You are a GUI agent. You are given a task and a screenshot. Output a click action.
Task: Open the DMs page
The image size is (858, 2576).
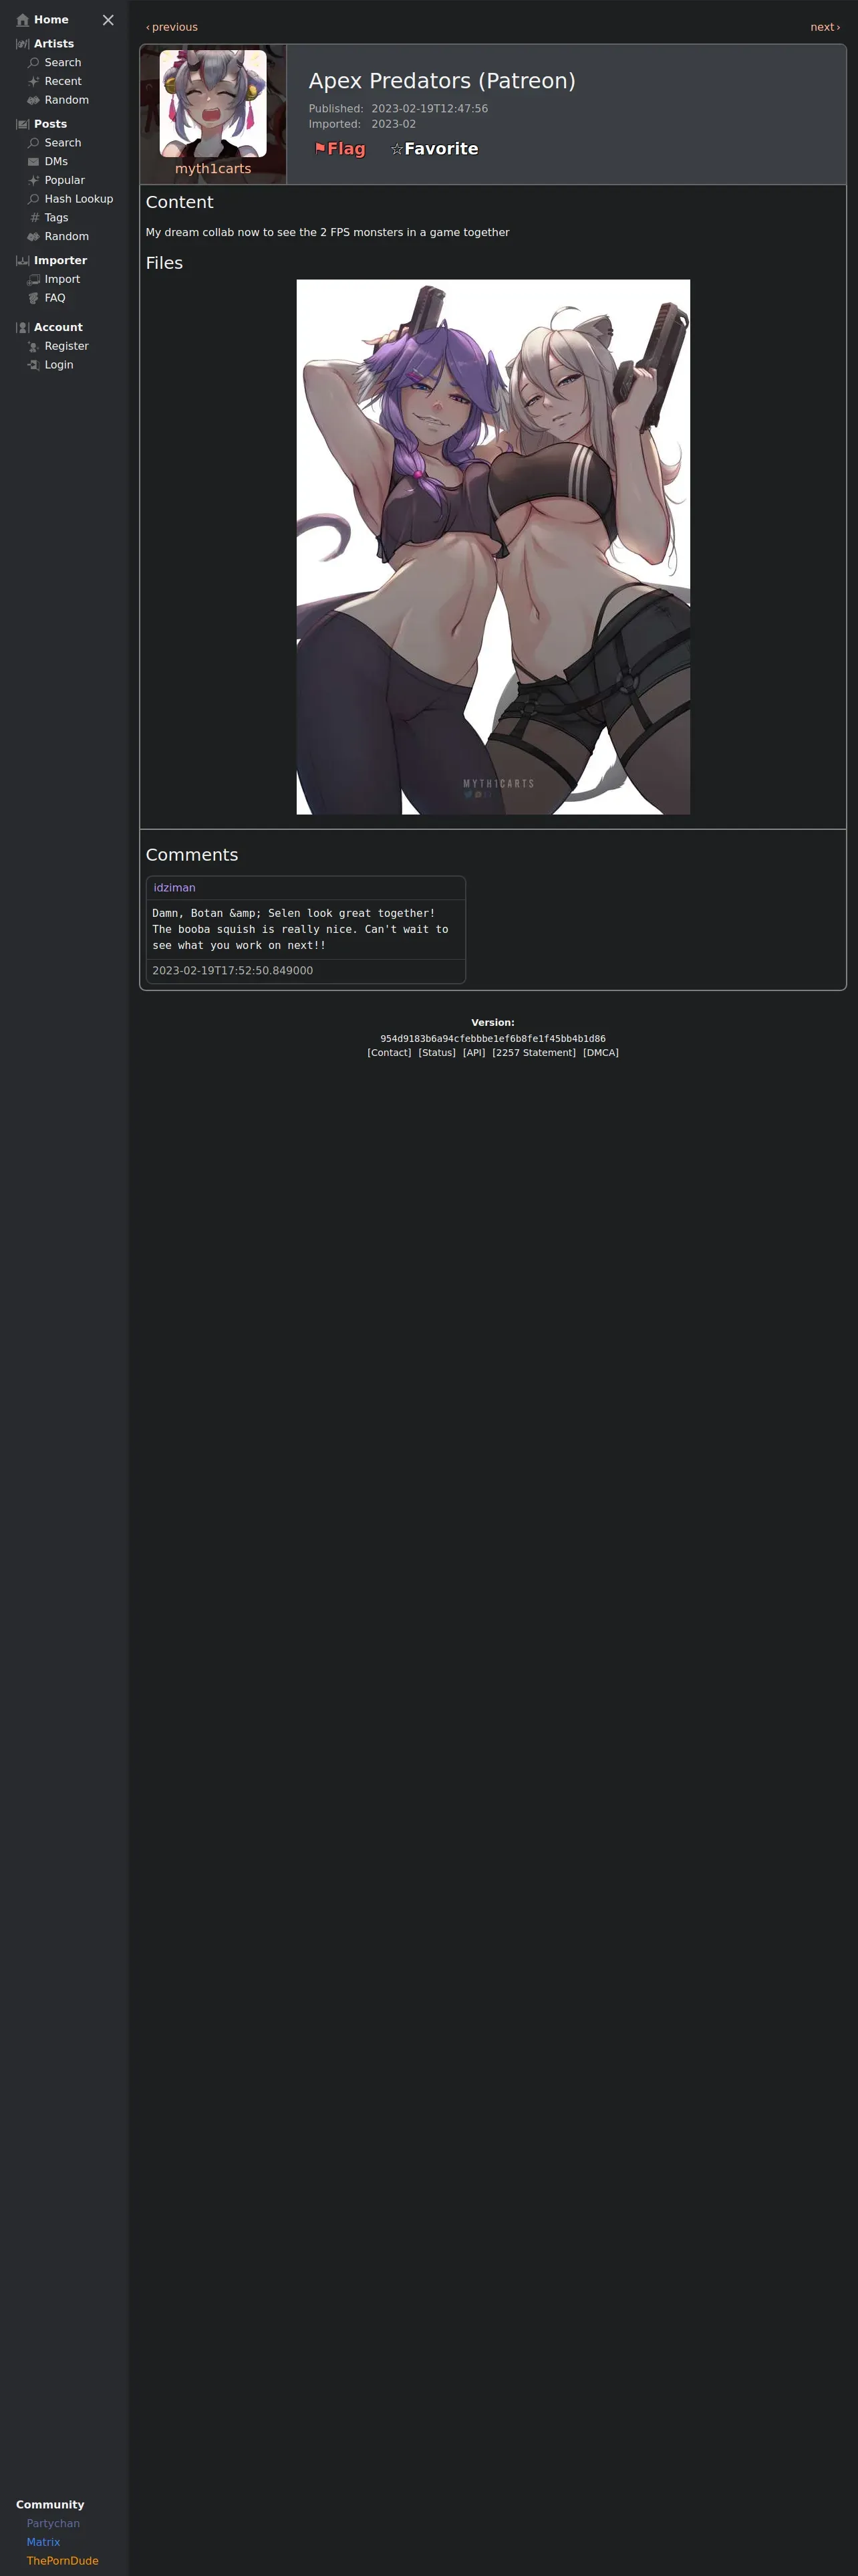pos(56,162)
